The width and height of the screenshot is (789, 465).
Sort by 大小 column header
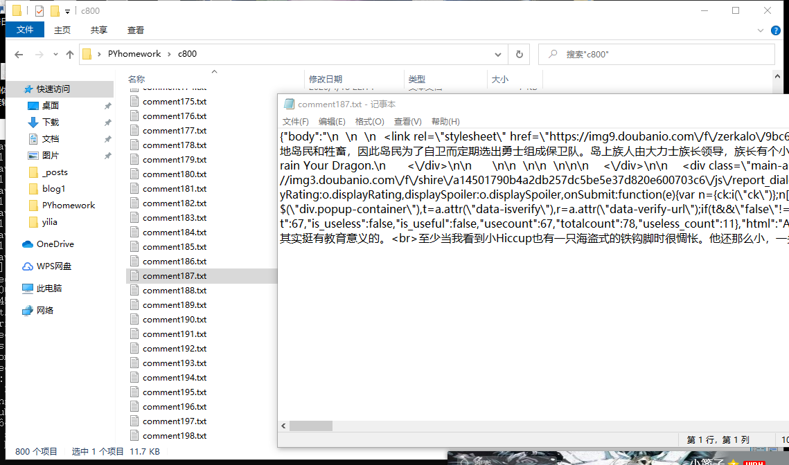(x=499, y=79)
